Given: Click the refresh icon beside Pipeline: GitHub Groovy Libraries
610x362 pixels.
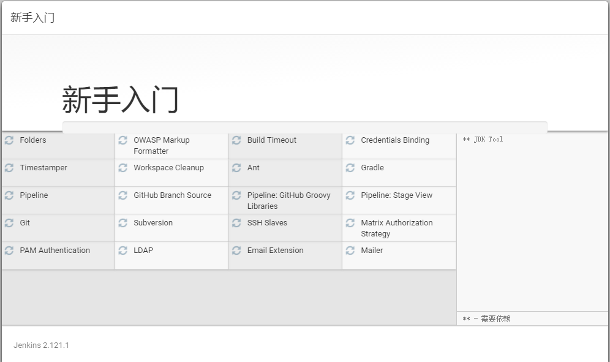Looking at the screenshot, I should click(236, 195).
